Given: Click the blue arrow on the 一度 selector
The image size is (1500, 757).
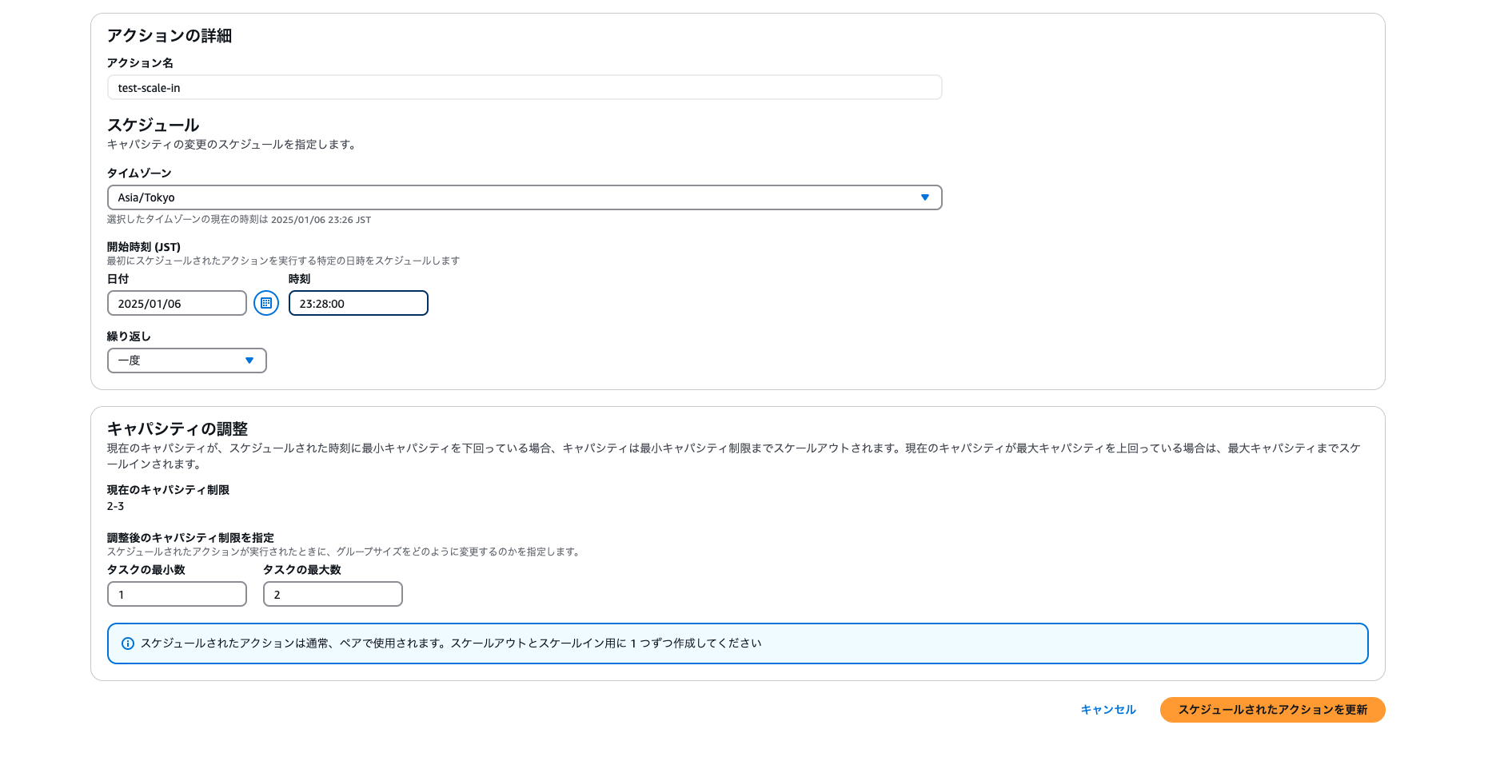Looking at the screenshot, I should click(x=249, y=361).
